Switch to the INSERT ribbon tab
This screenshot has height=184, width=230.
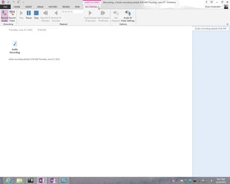(29, 7)
